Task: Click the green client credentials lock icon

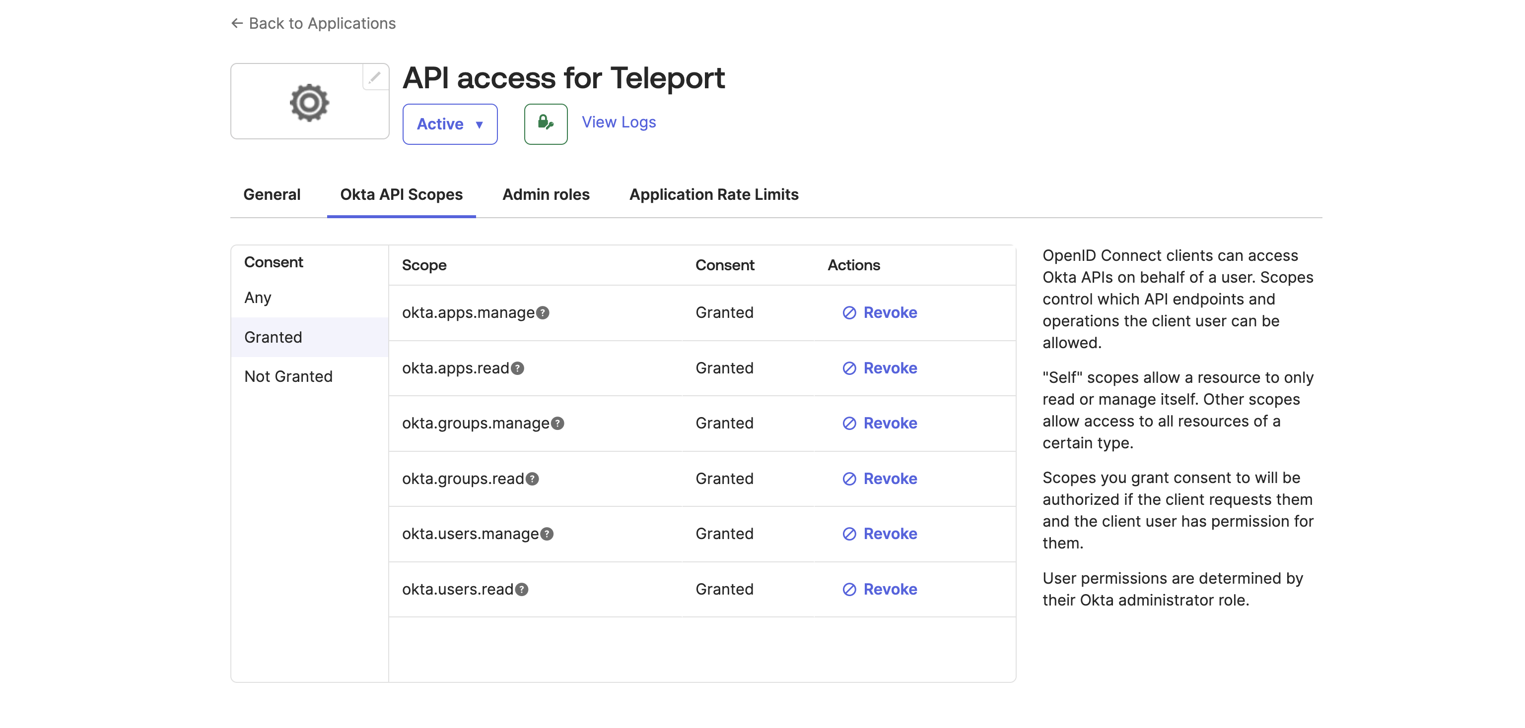Action: click(x=545, y=123)
